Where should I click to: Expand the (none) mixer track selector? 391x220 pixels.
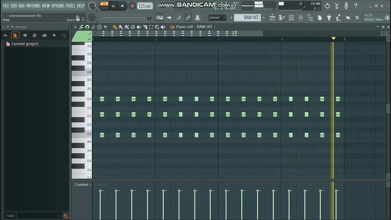[217, 18]
